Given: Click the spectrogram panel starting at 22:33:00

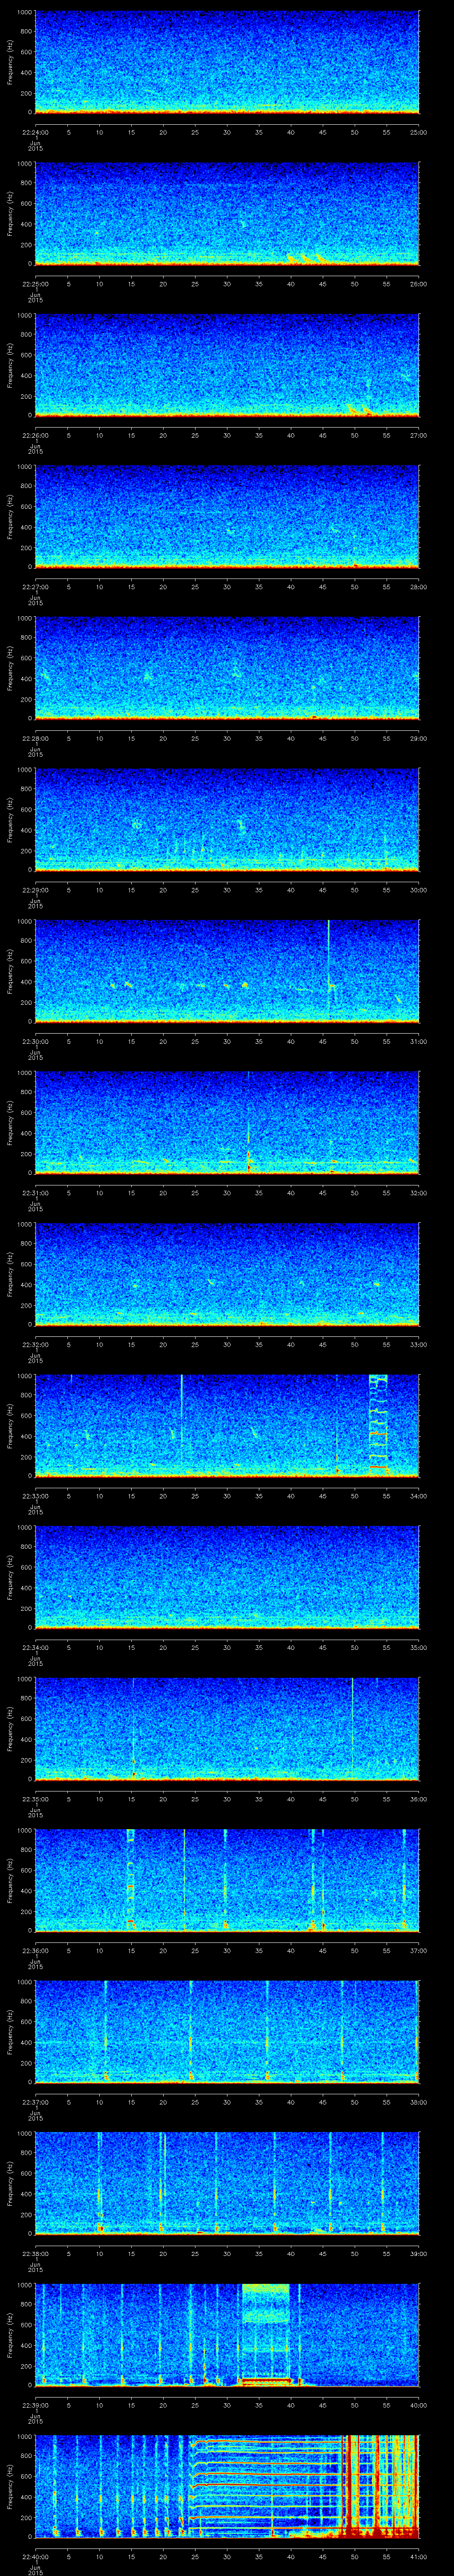Looking at the screenshot, I should pyautogui.click(x=227, y=1426).
